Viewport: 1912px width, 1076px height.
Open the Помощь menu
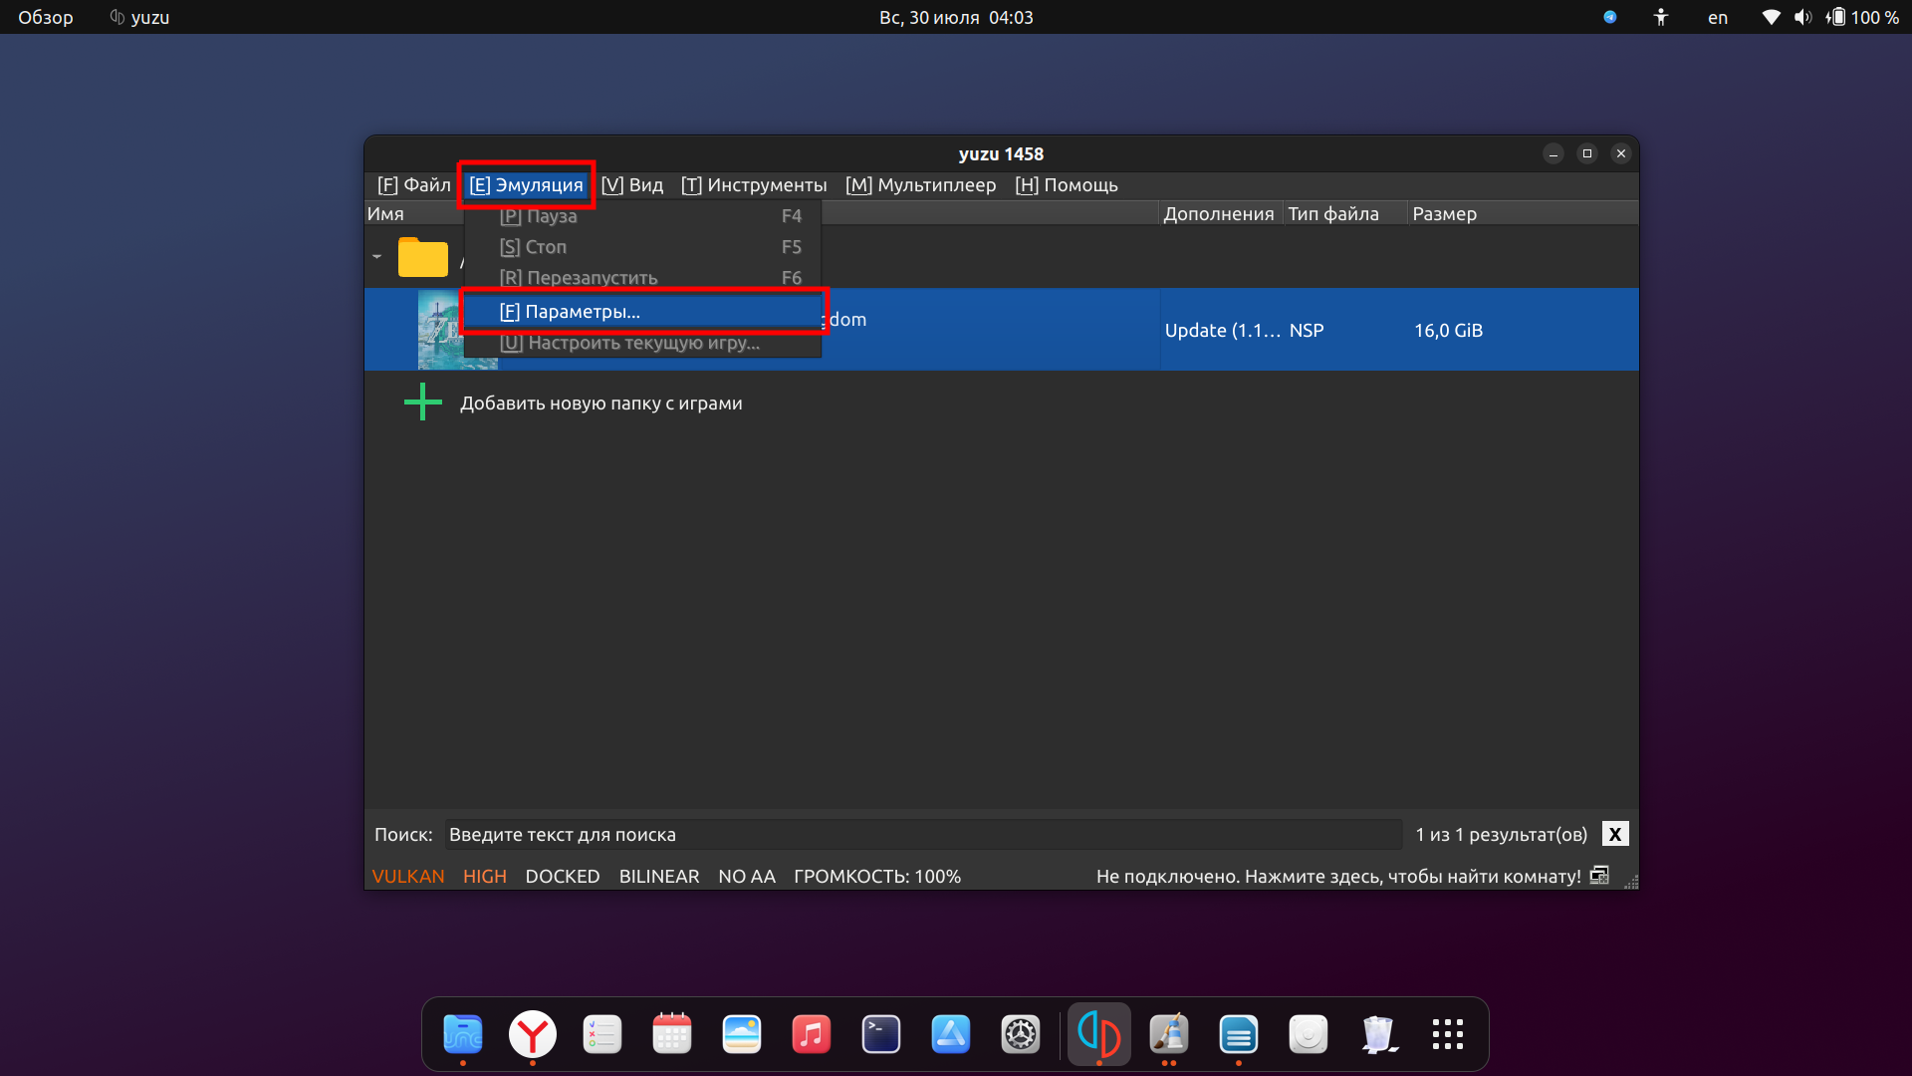[1067, 185]
